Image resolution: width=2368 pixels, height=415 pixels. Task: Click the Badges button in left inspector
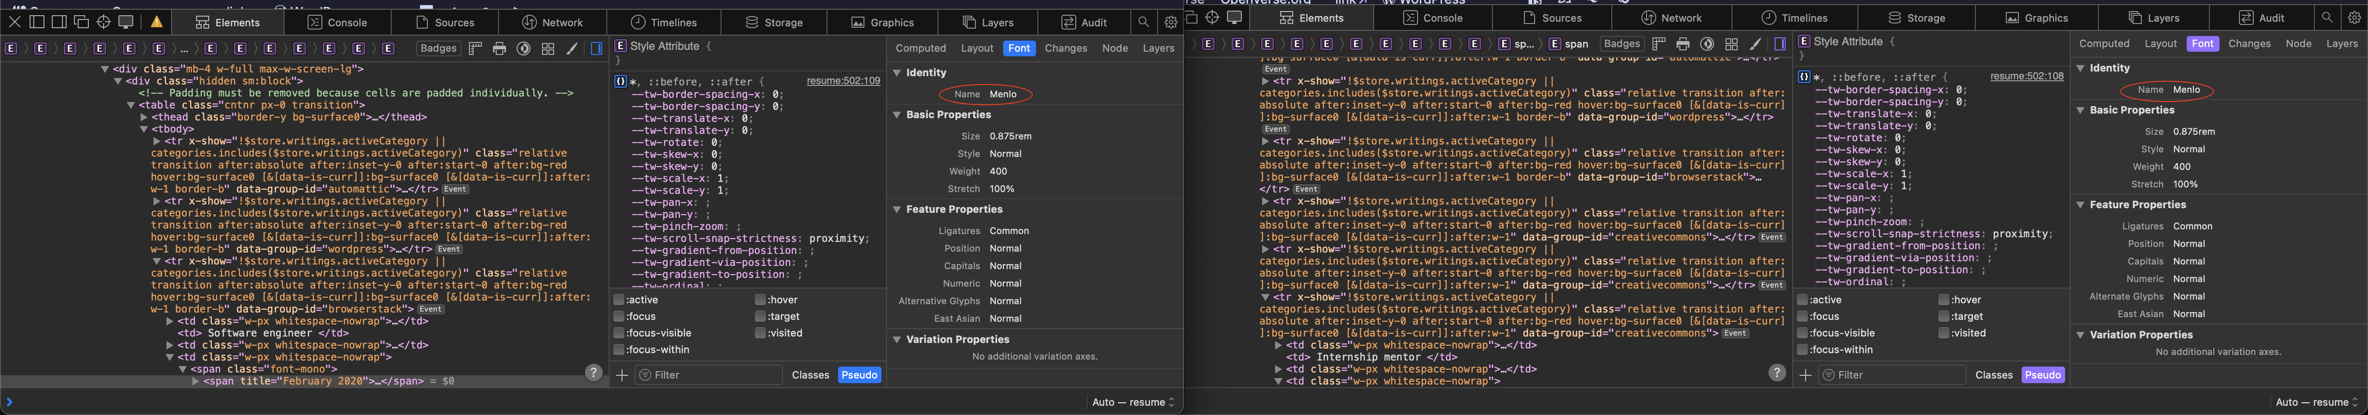pyautogui.click(x=438, y=48)
